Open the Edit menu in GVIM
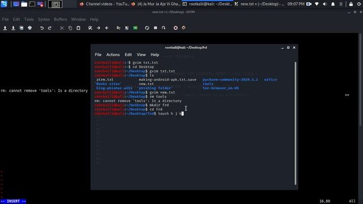 pyautogui.click(x=16, y=19)
